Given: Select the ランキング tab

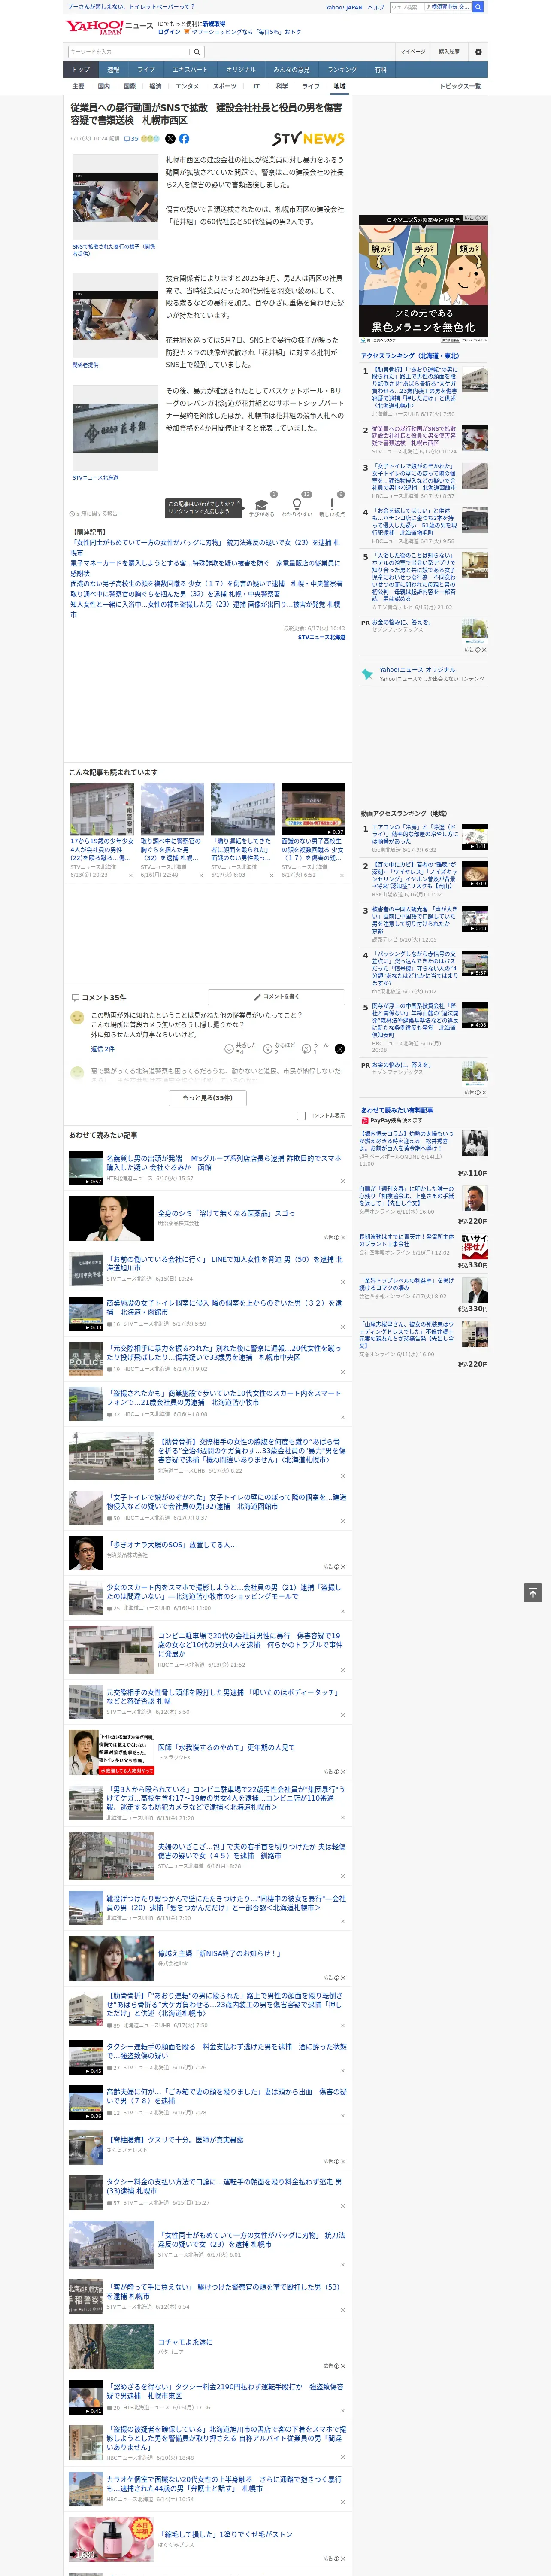Looking at the screenshot, I should coord(342,69).
